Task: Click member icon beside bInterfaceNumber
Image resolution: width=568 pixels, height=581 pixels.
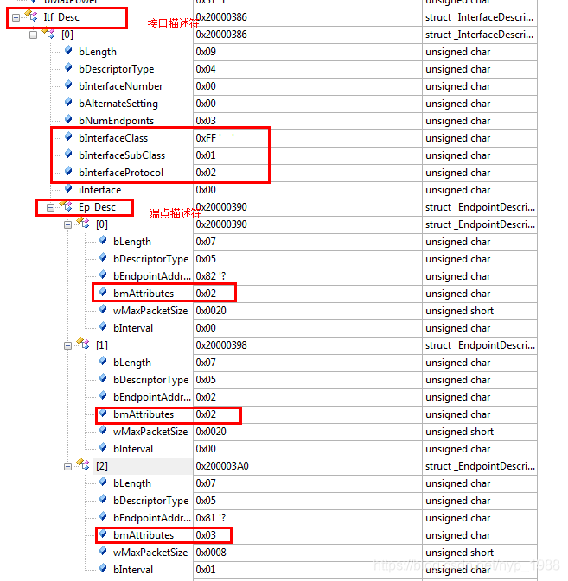Action: (x=68, y=85)
